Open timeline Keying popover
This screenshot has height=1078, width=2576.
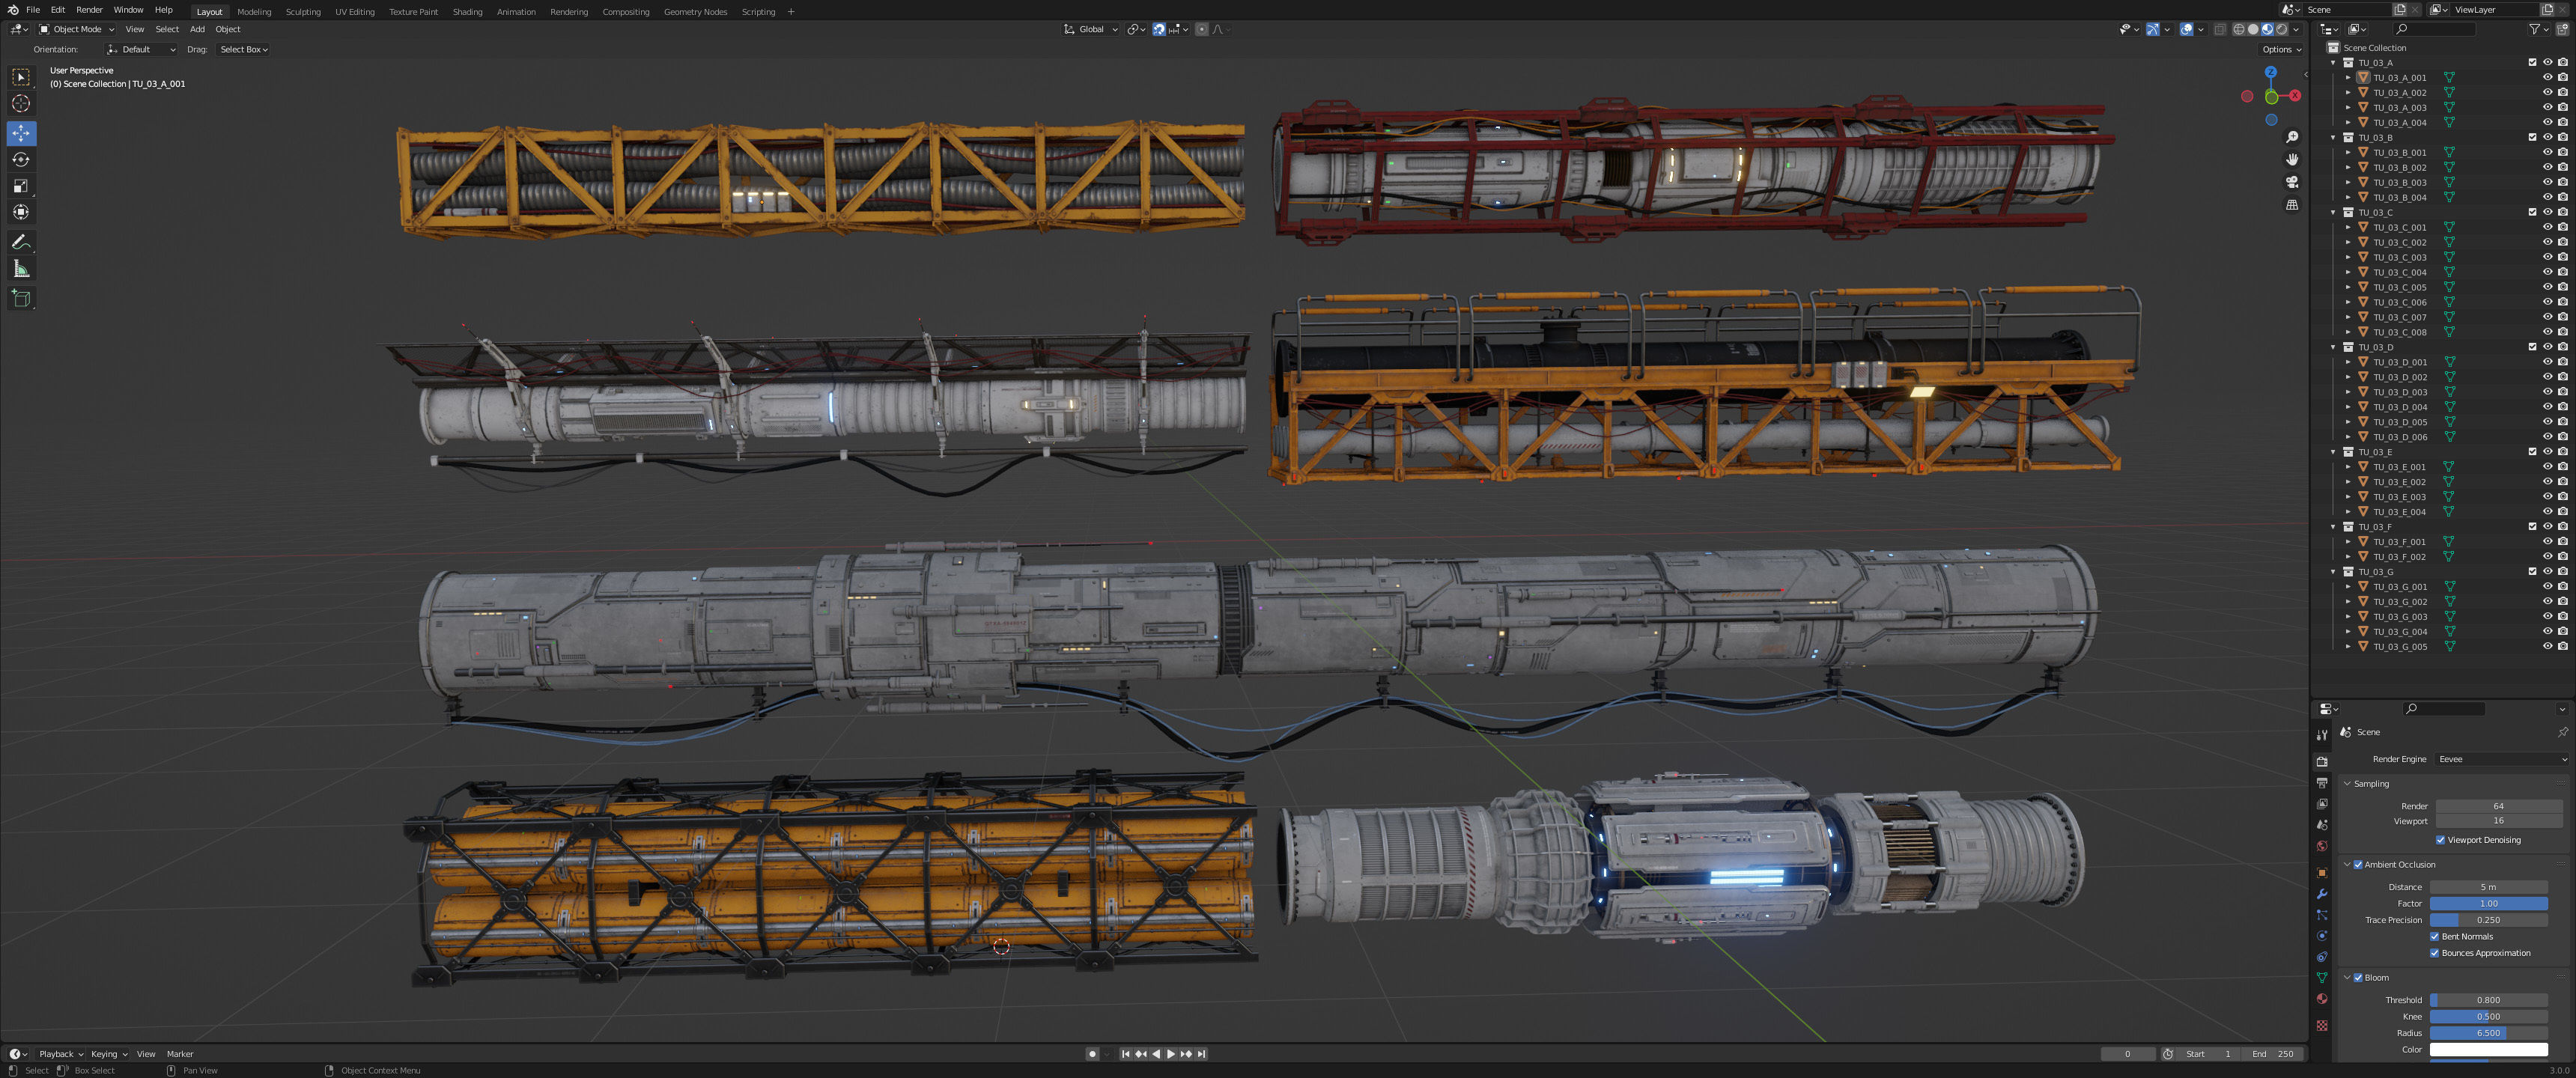(x=109, y=1054)
